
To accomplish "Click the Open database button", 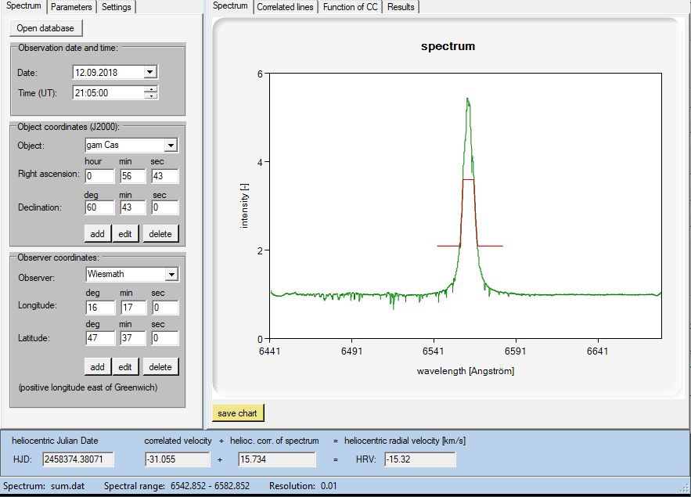I will coord(46,28).
